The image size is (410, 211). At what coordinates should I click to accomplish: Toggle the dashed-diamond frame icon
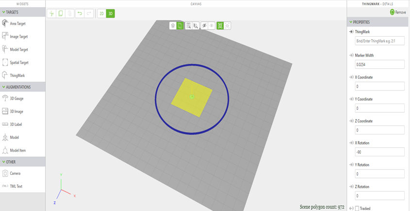tap(227, 26)
